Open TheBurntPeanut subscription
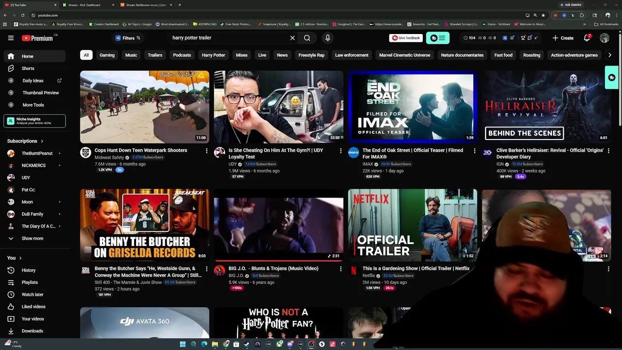Screen dimensions: 622x350 coord(35,154)
